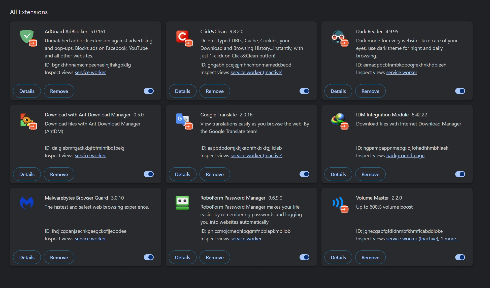Remove the Malwarebytes Browser Guard extension
The image size is (490, 288).
[59, 258]
